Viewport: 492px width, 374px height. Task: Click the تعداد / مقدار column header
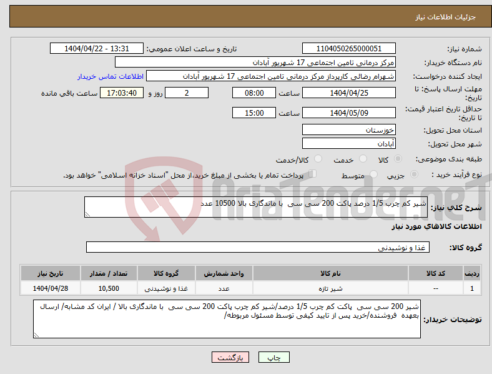coord(109,273)
